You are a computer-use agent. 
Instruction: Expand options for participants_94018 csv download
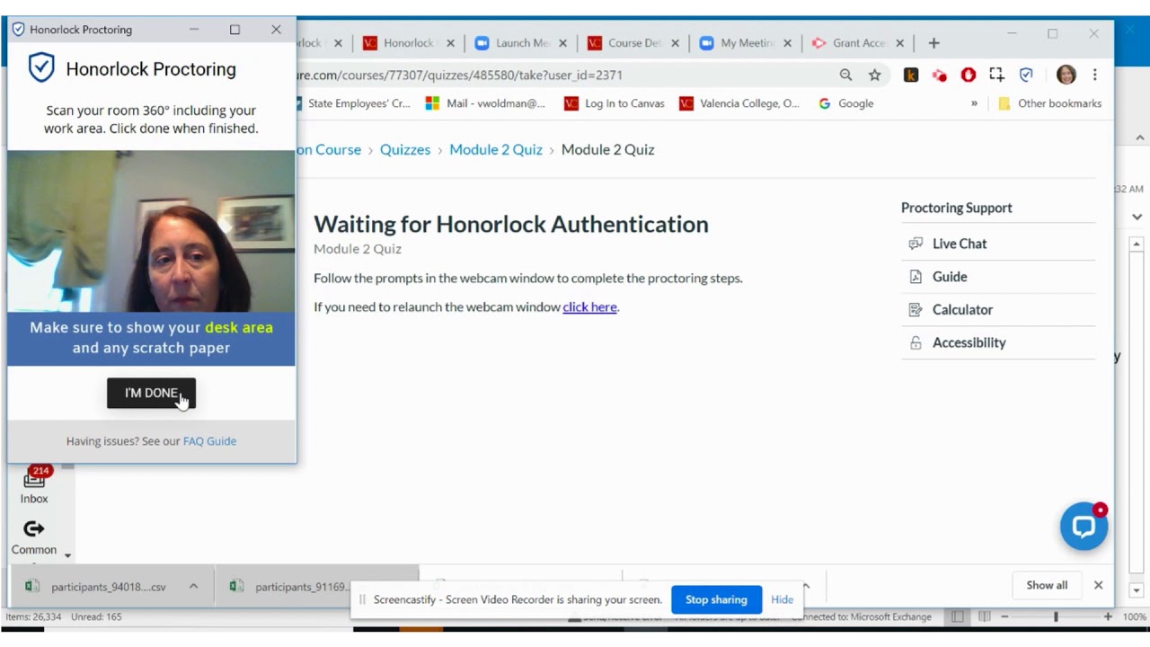click(193, 586)
